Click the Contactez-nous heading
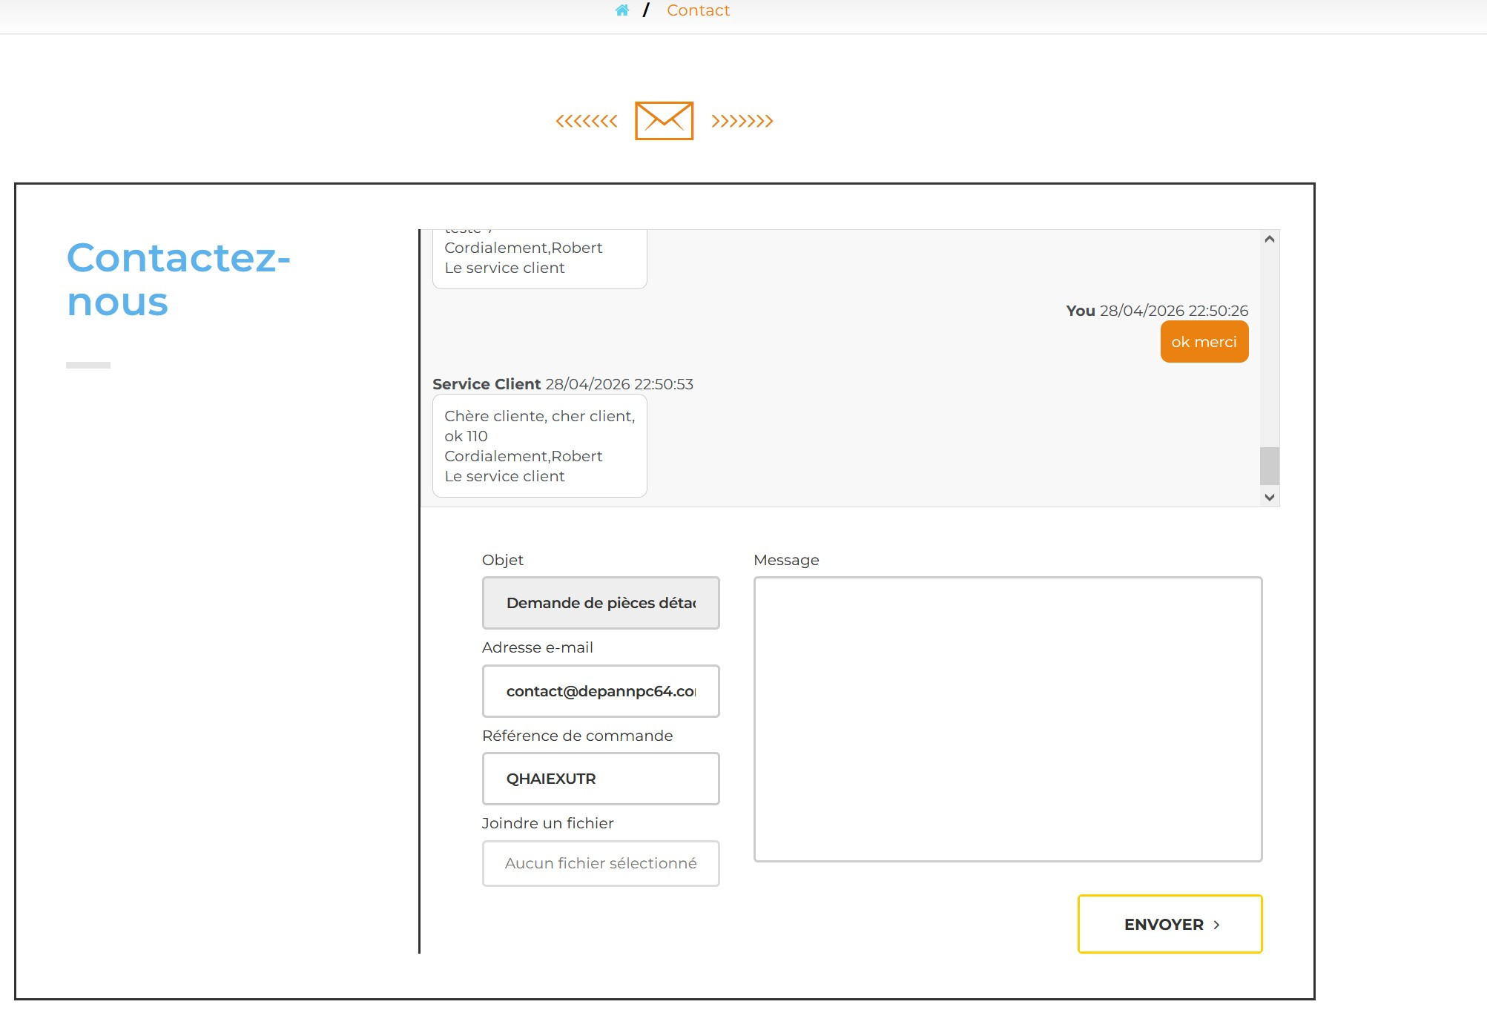Screen dimensions: 1487x1013 pyautogui.click(x=178, y=280)
